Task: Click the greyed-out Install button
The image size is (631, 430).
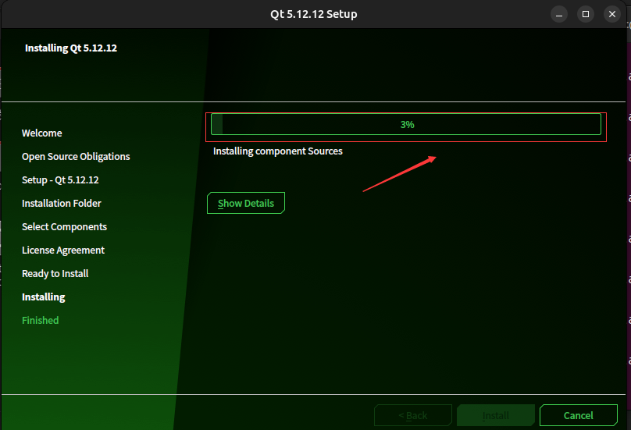Action: (x=496, y=415)
